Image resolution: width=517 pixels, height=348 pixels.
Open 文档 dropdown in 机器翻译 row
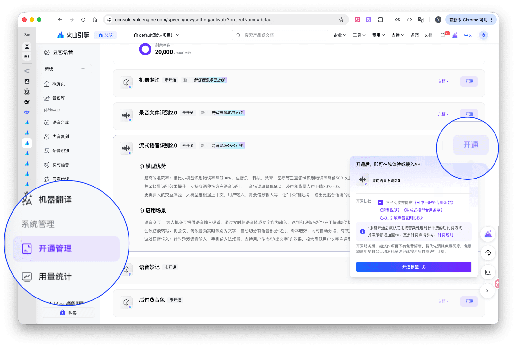click(443, 81)
